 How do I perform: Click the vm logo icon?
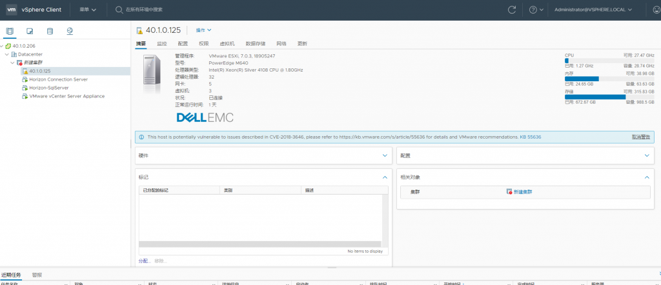[x=12, y=9]
